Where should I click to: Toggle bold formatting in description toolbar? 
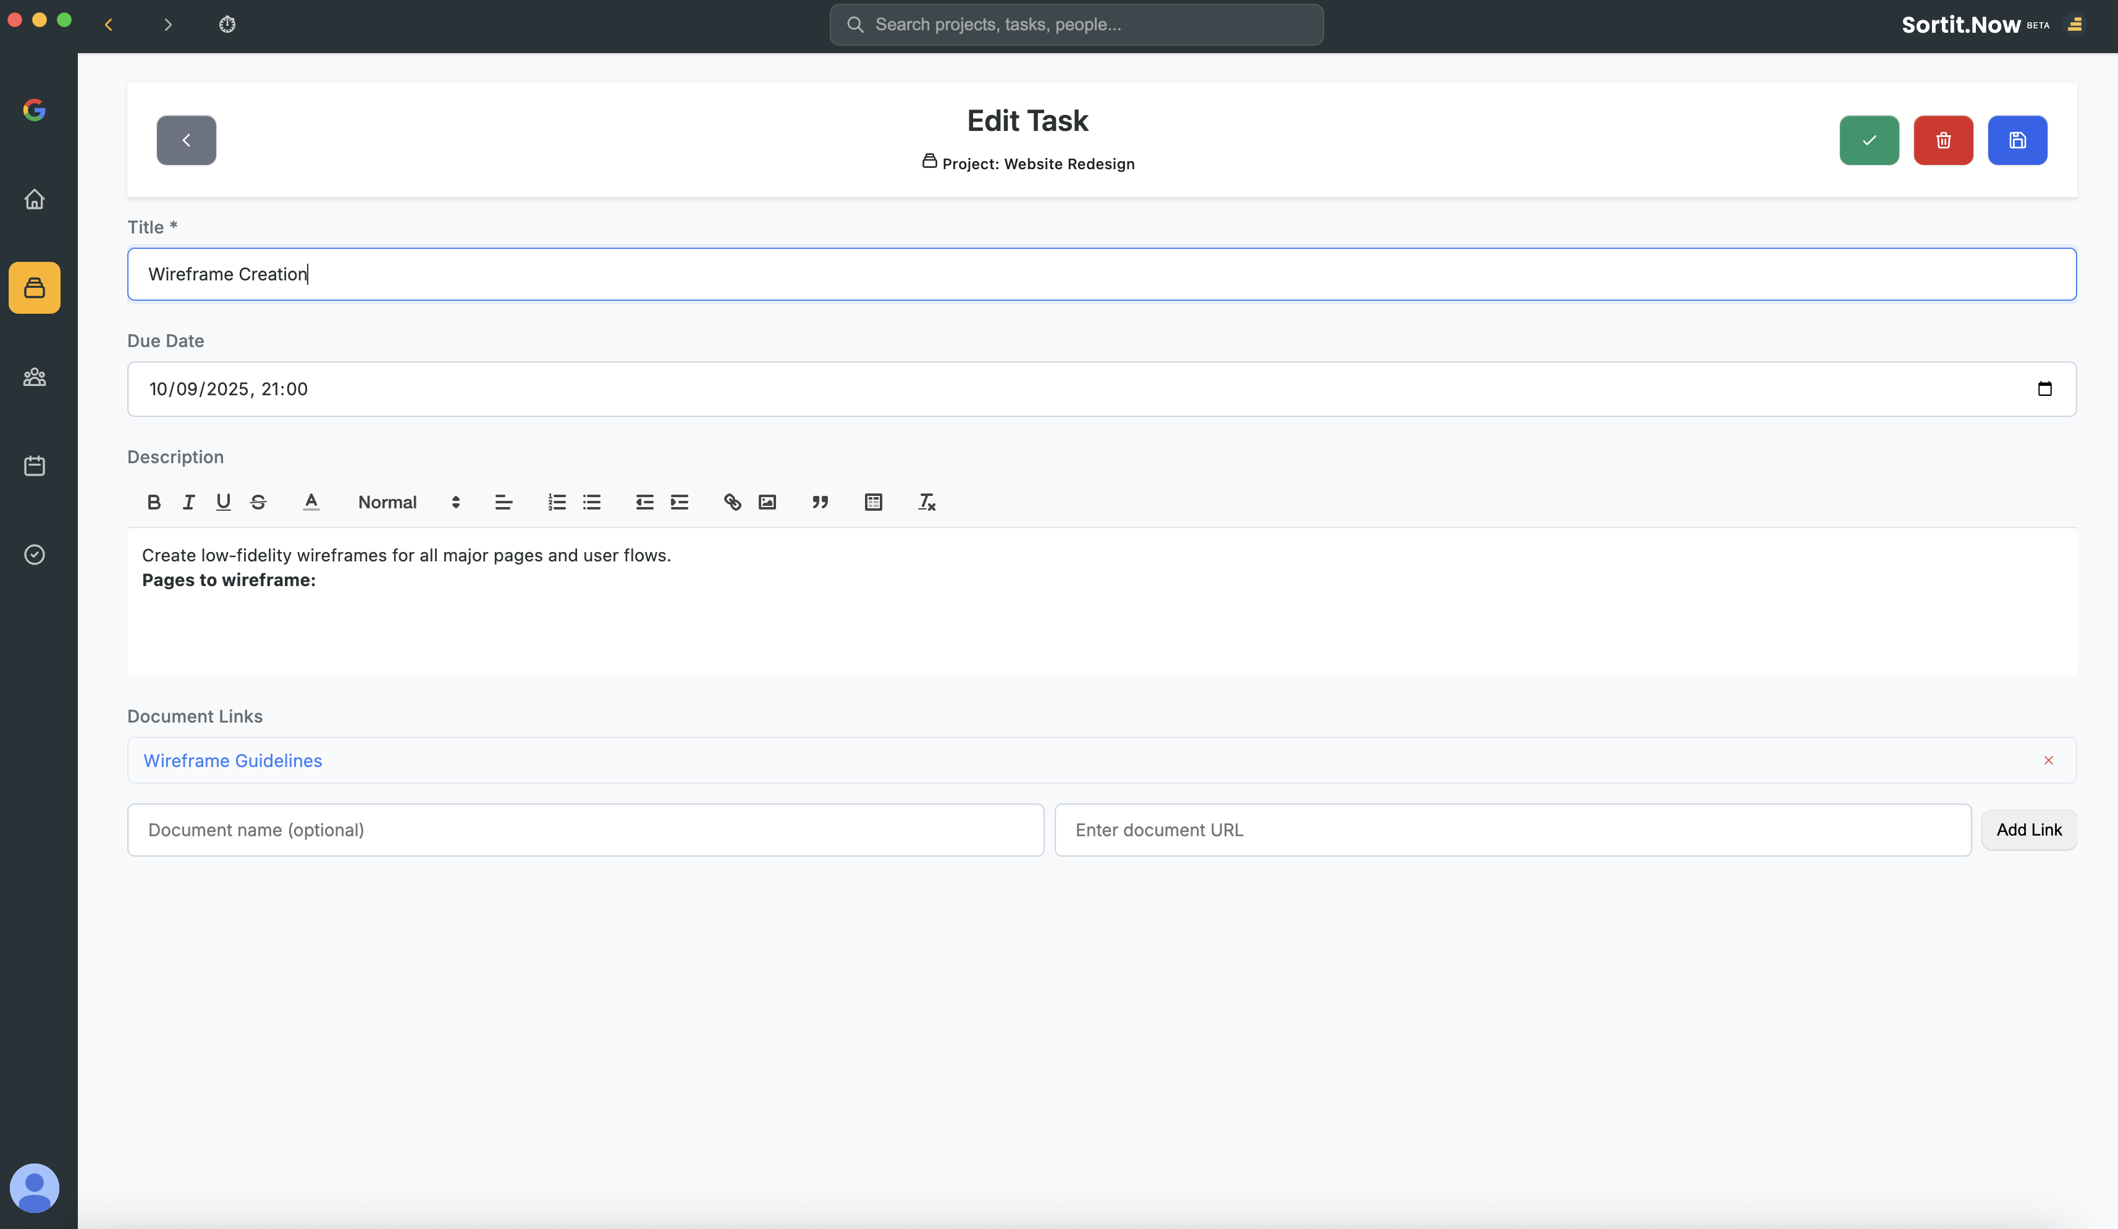point(154,502)
